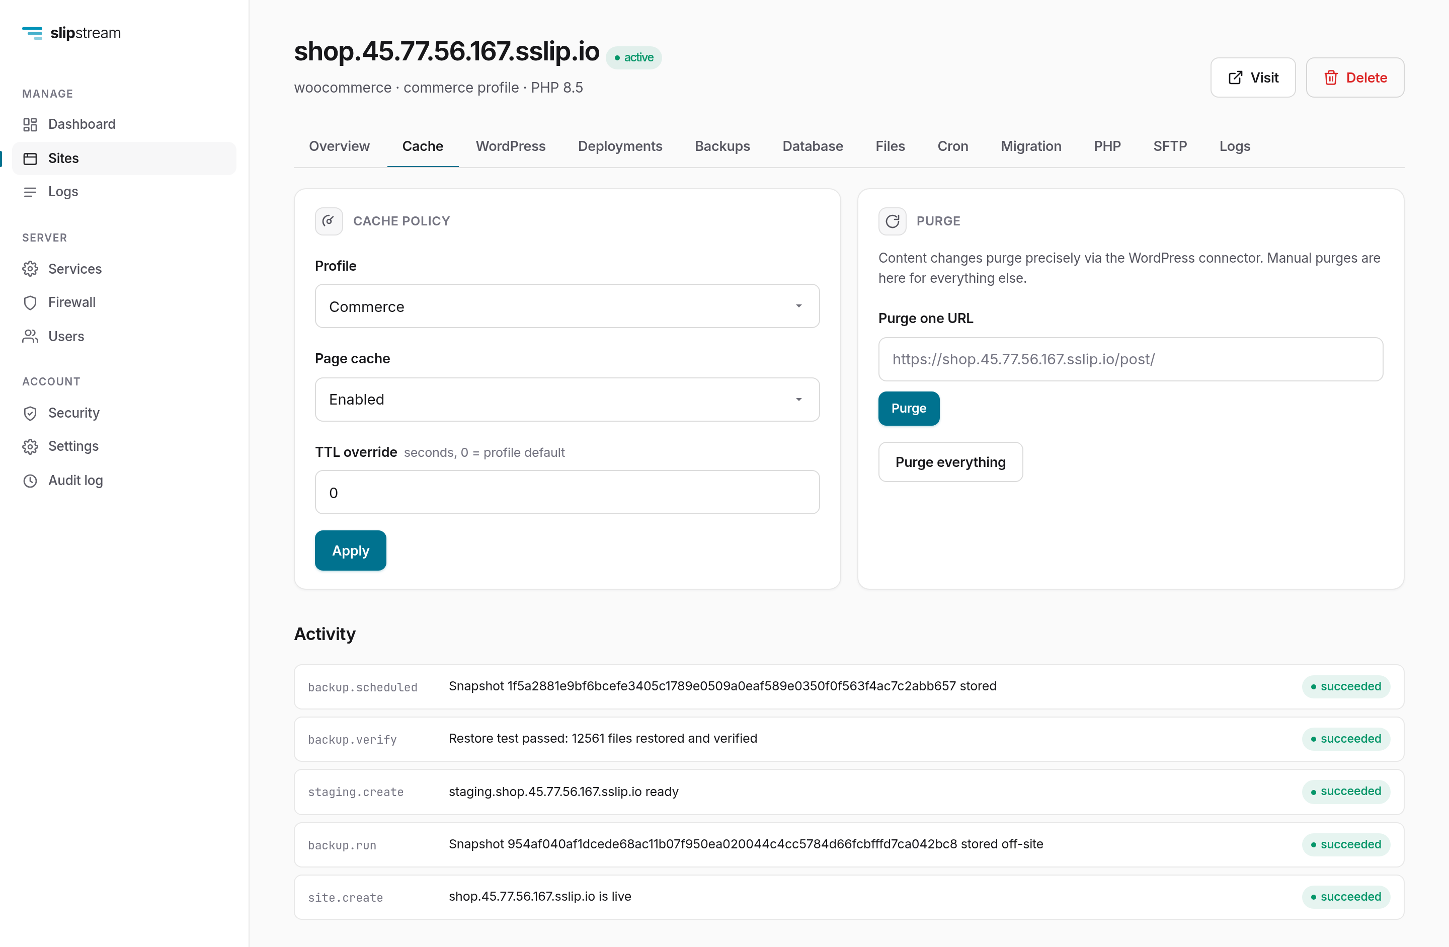
Task: Click the Settings gear icon
Action: coord(30,446)
